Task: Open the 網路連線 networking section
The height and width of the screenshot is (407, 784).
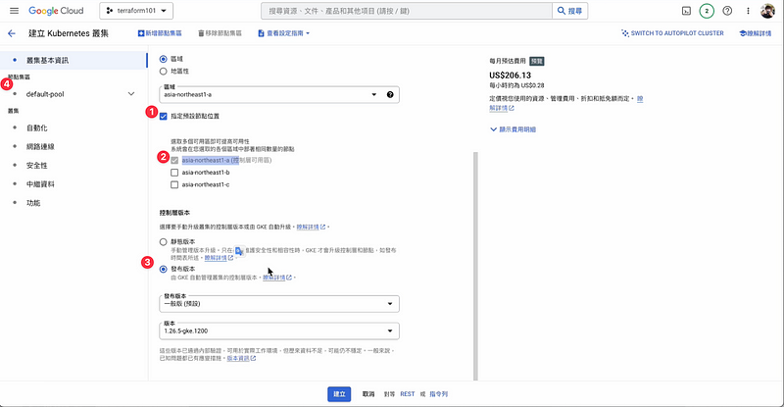Action: click(40, 147)
